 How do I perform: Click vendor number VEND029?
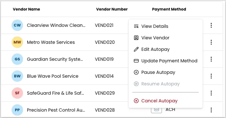[105, 93]
